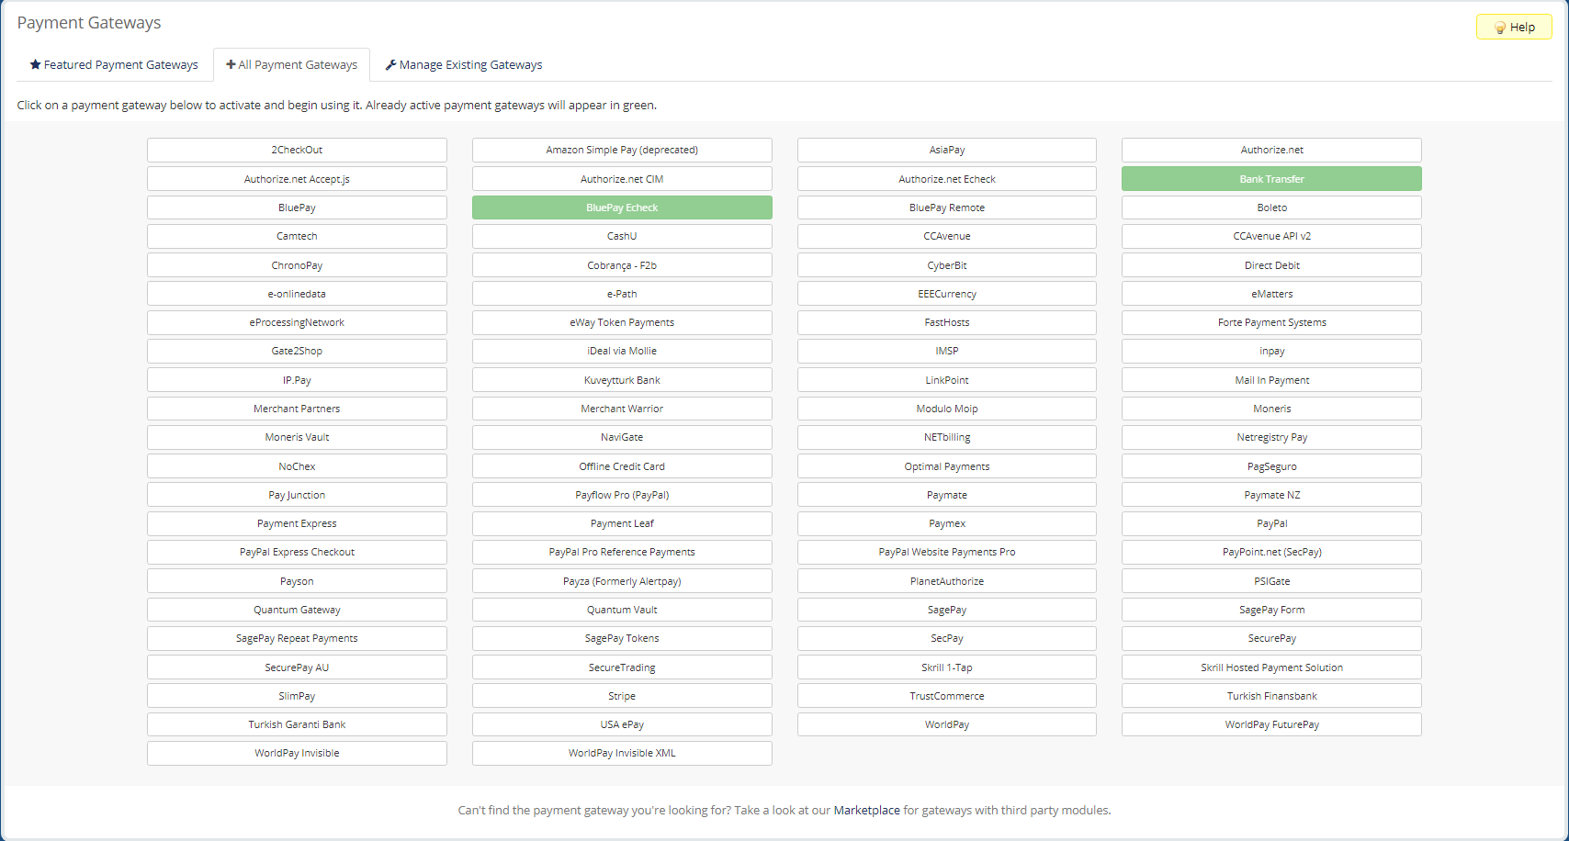This screenshot has width=1569, height=841.
Task: Select the Boleto gateway
Action: pyautogui.click(x=1271, y=207)
